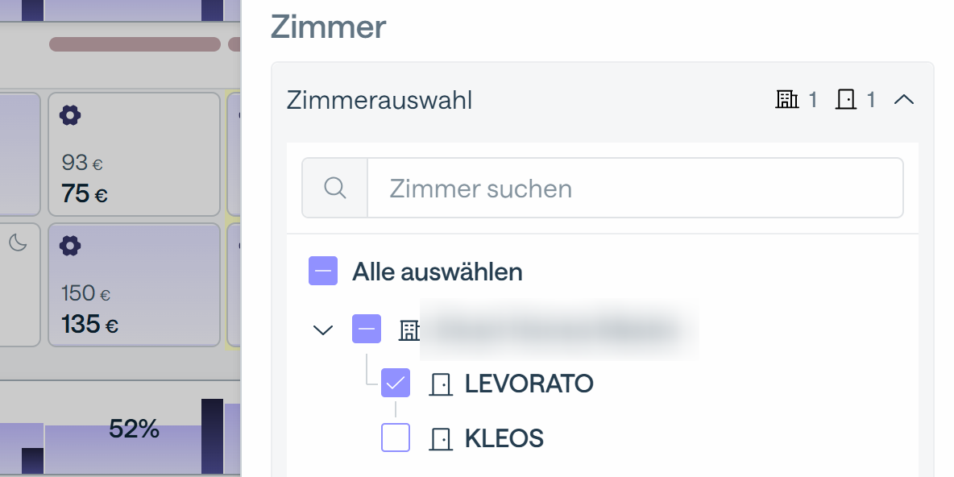Click the door icon beside KLEOS
The width and height of the screenshot is (954, 477).
coord(440,439)
